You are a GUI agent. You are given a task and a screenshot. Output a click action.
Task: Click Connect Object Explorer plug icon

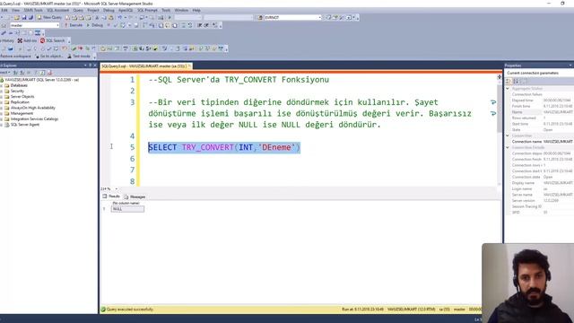(15, 73)
